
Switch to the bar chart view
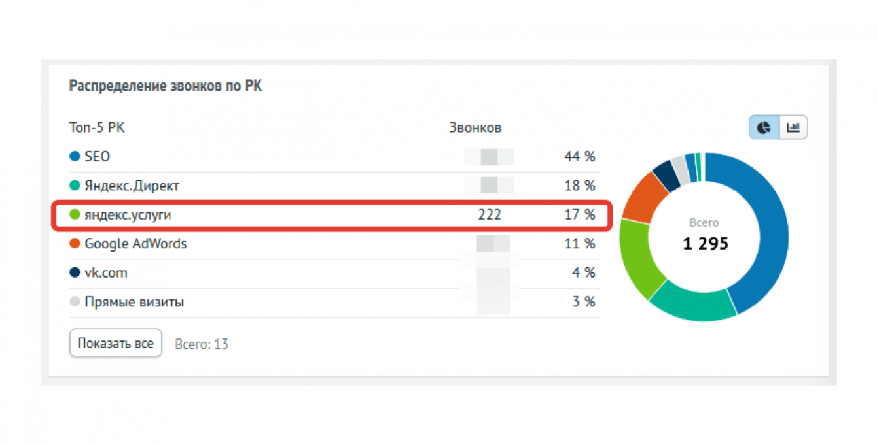coord(793,127)
